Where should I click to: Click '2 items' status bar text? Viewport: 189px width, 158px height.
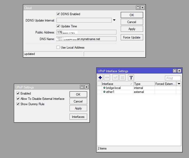tap(102, 148)
